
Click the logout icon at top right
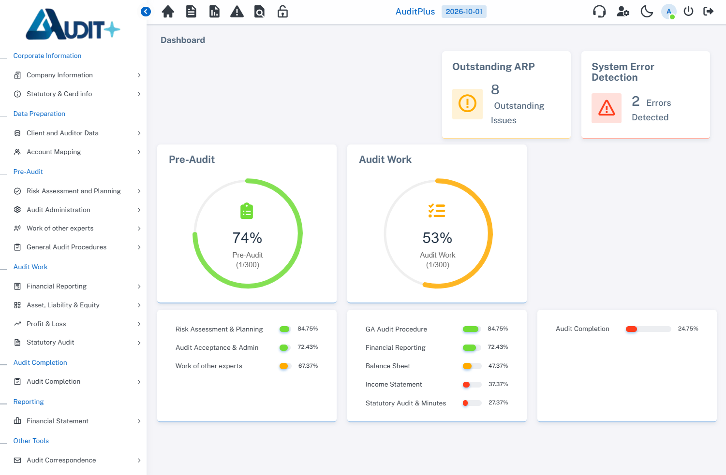point(708,11)
